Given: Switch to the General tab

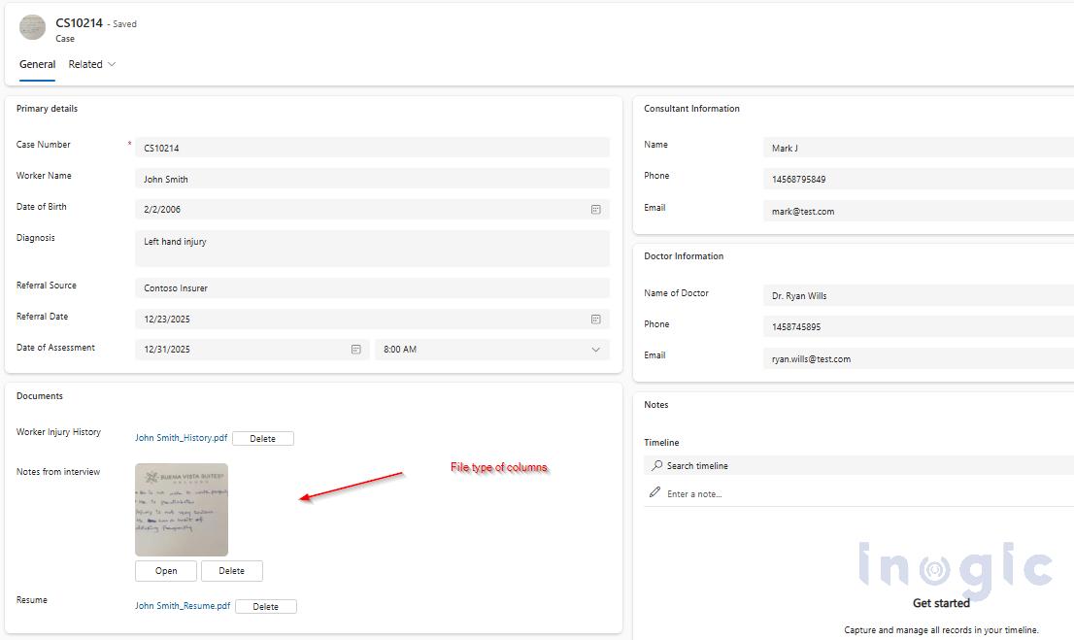Looking at the screenshot, I should [37, 64].
